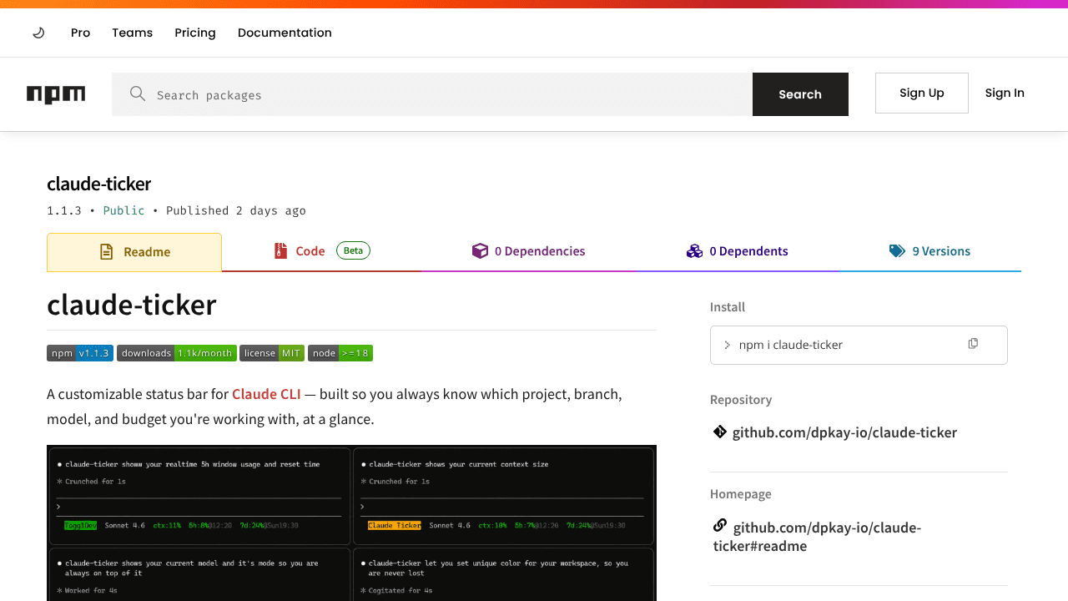Select the npm i claude-ticker command text
The image size is (1068, 601).
(x=791, y=345)
